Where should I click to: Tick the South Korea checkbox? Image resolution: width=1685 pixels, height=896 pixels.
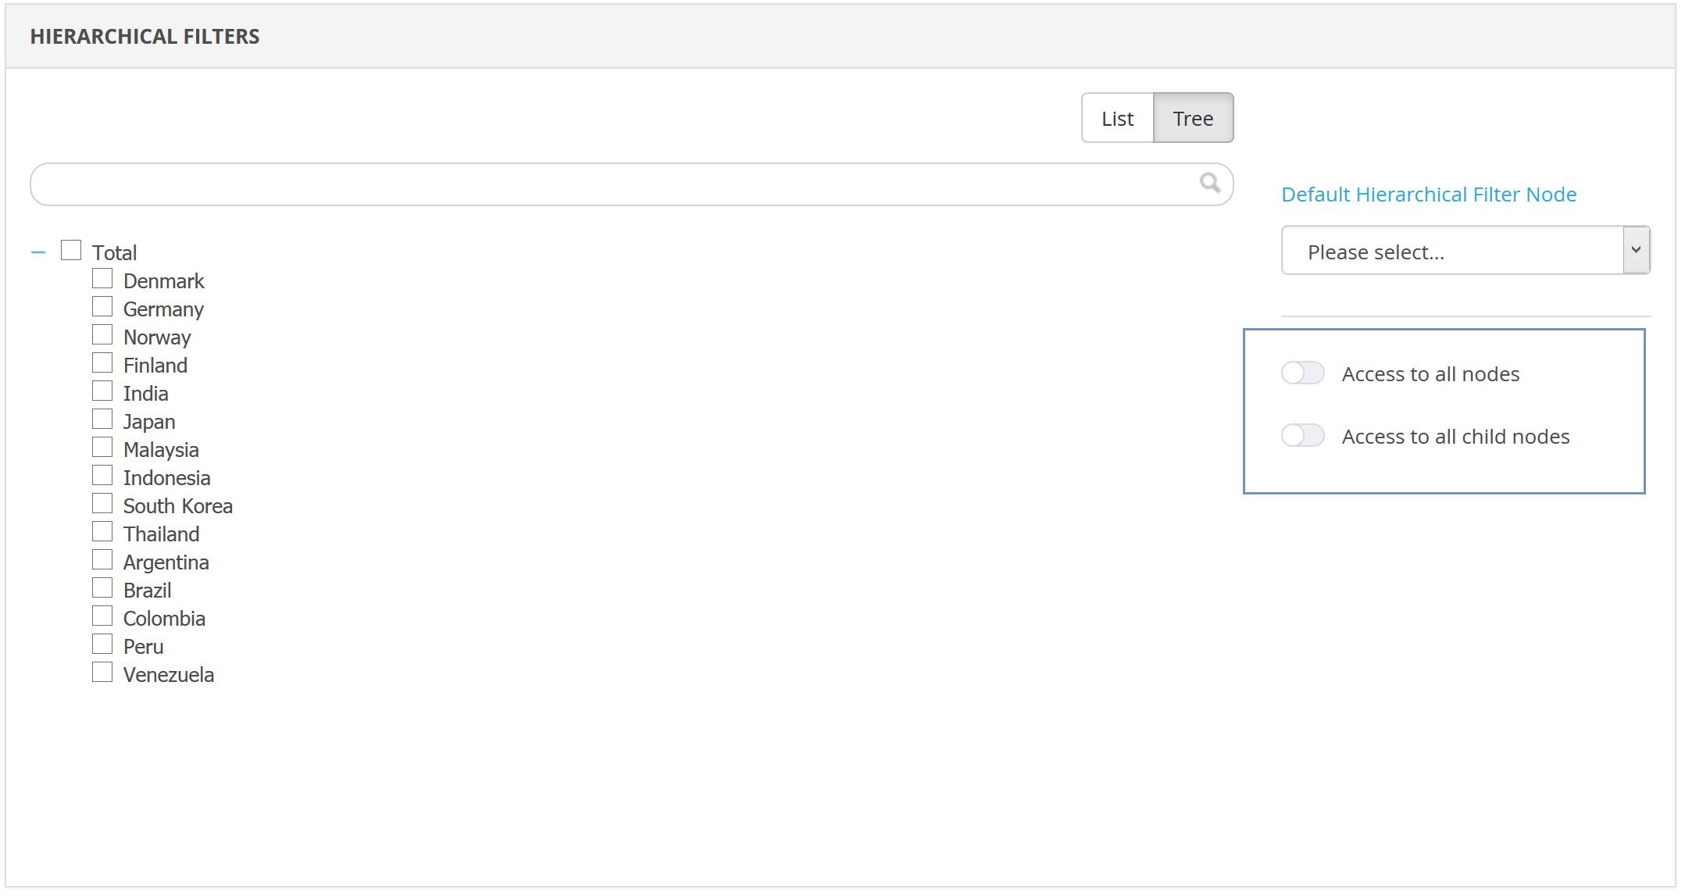(x=102, y=504)
